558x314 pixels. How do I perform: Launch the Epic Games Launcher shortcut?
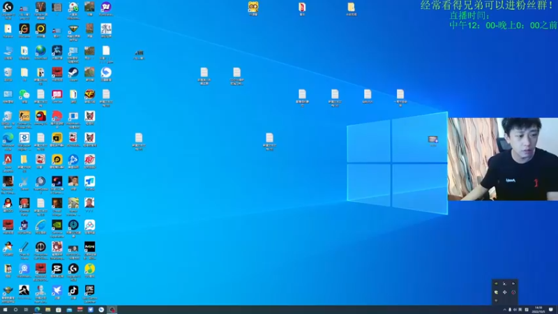[x=90, y=290]
